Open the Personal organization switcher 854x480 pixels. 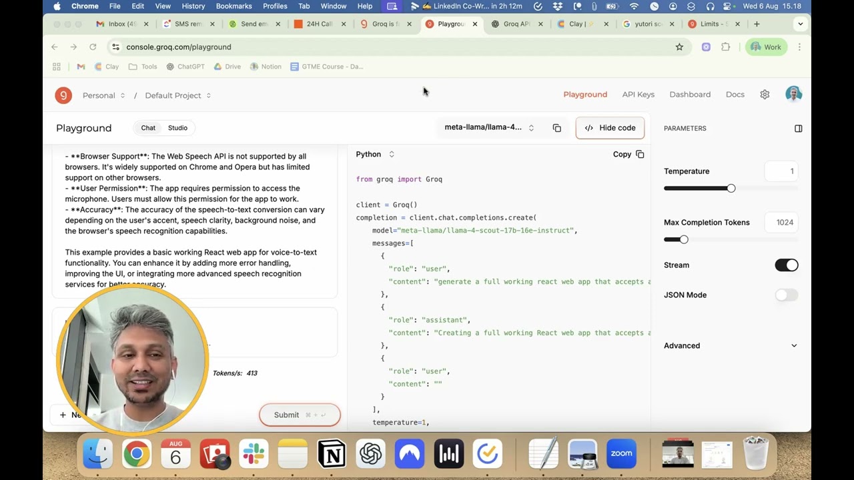click(x=103, y=95)
